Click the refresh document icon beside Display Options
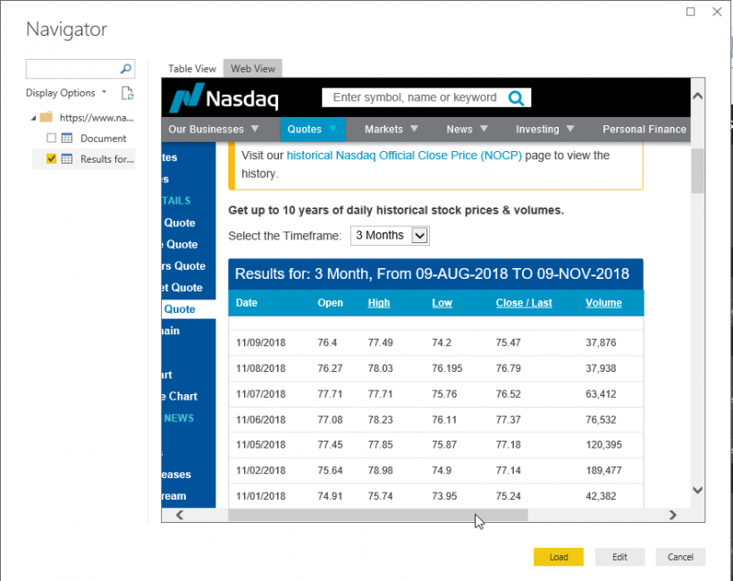 pyautogui.click(x=127, y=93)
